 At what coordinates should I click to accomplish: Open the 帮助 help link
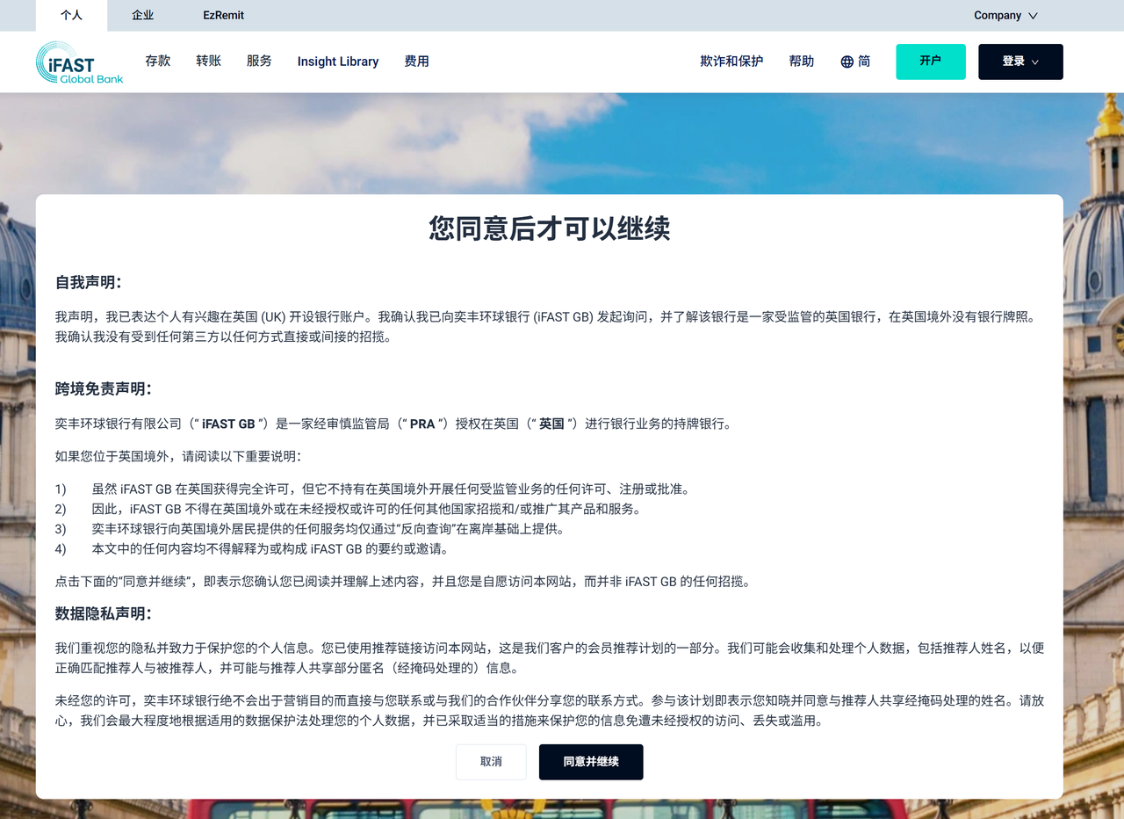[x=801, y=62]
